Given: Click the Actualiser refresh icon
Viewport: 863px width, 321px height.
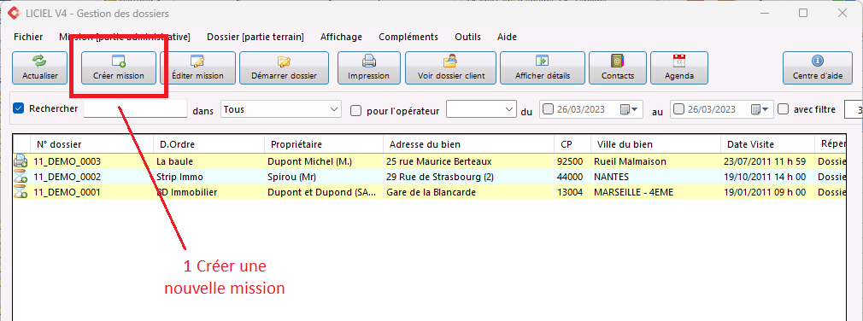Looking at the screenshot, I should point(39,61).
